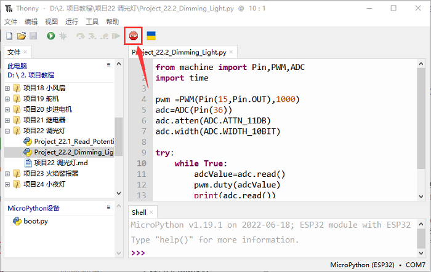Open the 工具 menu
The image size is (431, 272).
tap(92, 21)
